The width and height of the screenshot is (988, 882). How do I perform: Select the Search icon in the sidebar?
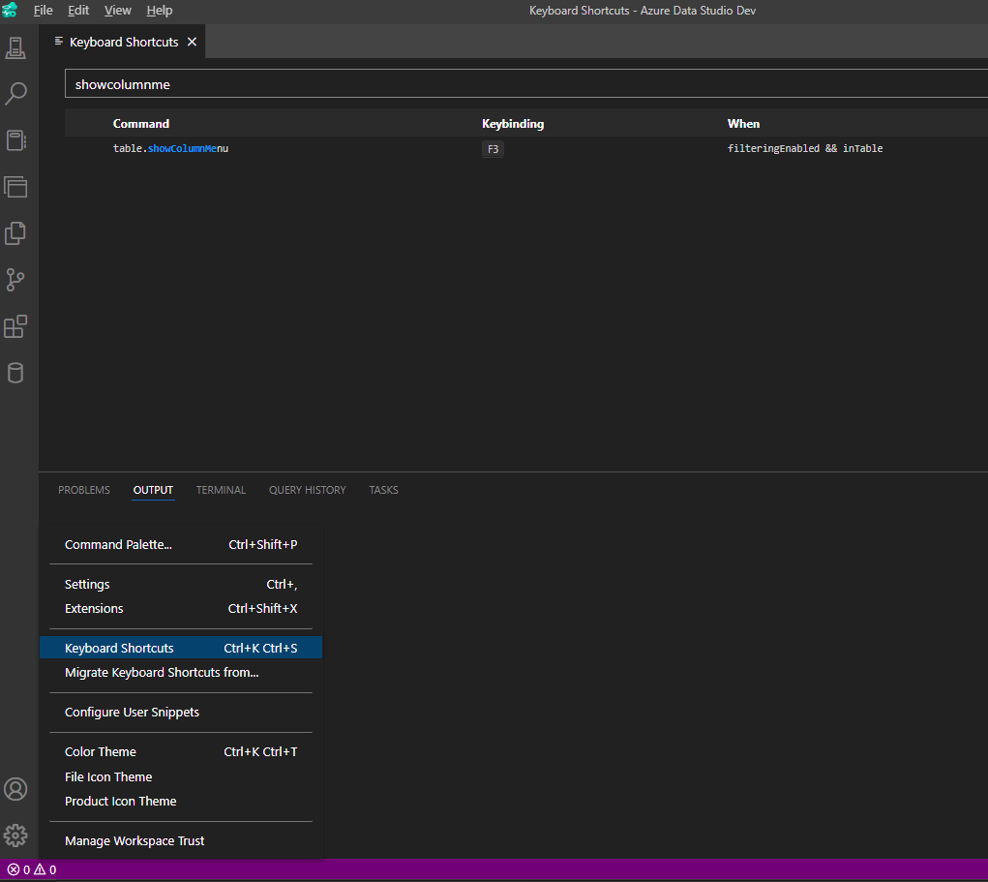point(15,93)
